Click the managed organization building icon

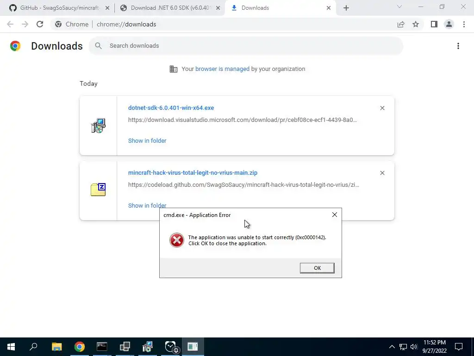pos(174,69)
